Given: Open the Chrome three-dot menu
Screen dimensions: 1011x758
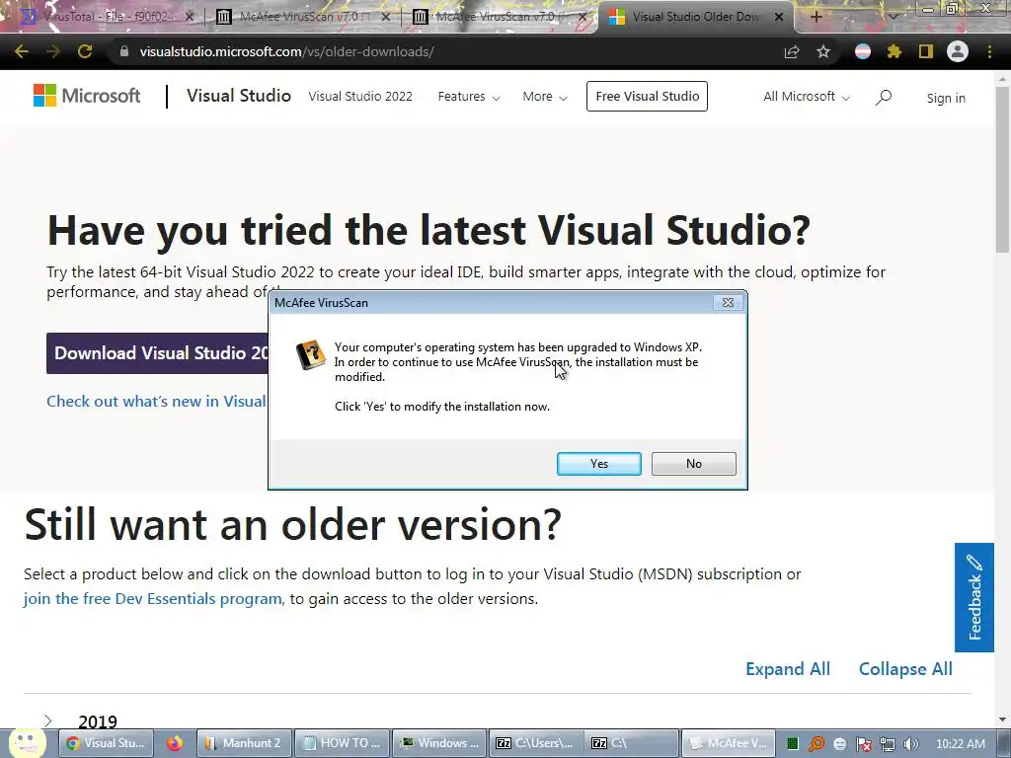Looking at the screenshot, I should pyautogui.click(x=989, y=51).
